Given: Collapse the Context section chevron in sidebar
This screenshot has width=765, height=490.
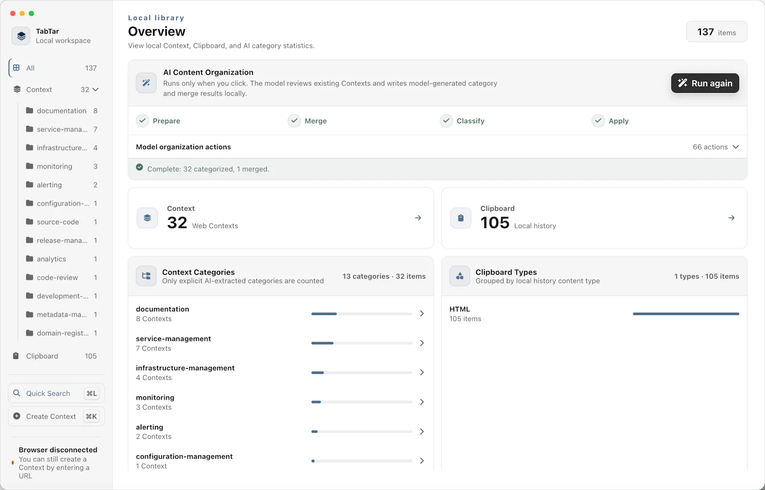Looking at the screenshot, I should [96, 89].
